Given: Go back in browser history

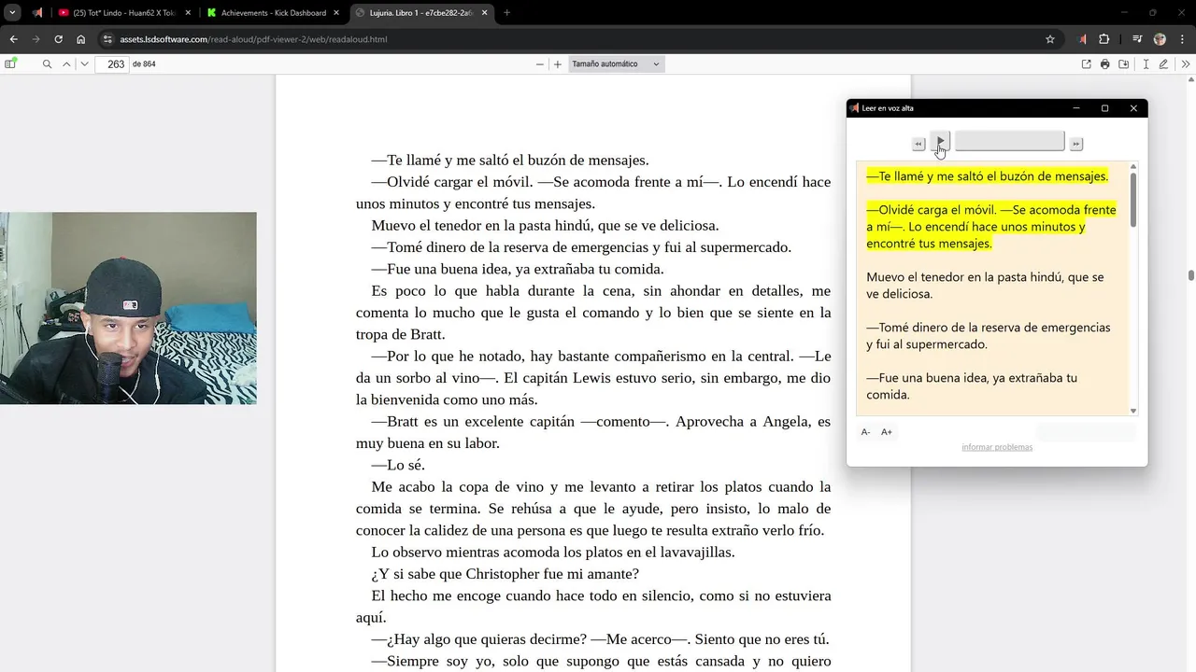Looking at the screenshot, I should pyautogui.click(x=13, y=39).
